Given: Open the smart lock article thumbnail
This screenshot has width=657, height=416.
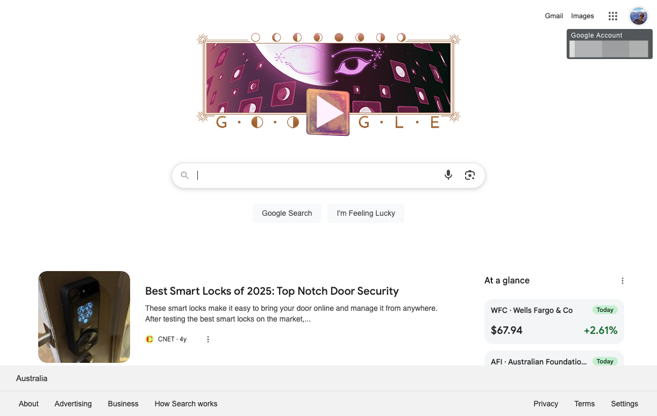Looking at the screenshot, I should (84, 317).
